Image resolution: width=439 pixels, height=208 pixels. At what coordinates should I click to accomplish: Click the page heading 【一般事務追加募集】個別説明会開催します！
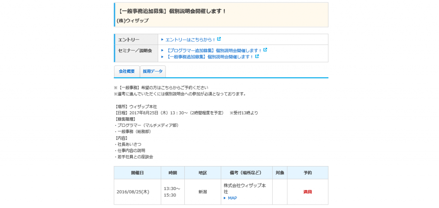pos(171,12)
